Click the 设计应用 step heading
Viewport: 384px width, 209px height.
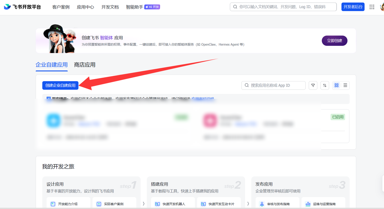click(55, 184)
